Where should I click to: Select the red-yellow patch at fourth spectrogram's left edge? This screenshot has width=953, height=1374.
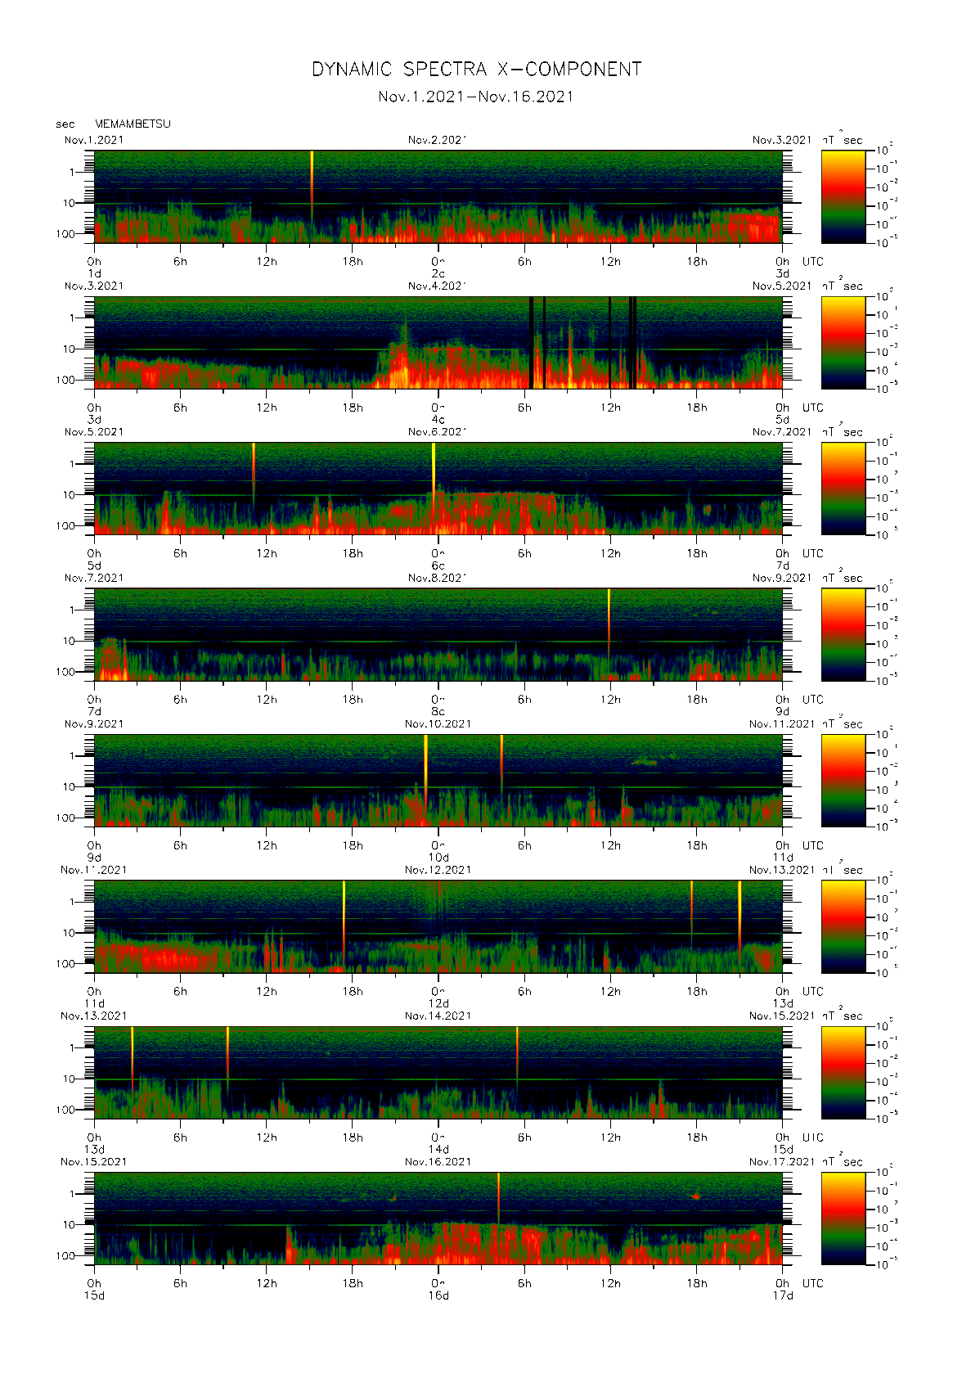point(113,667)
